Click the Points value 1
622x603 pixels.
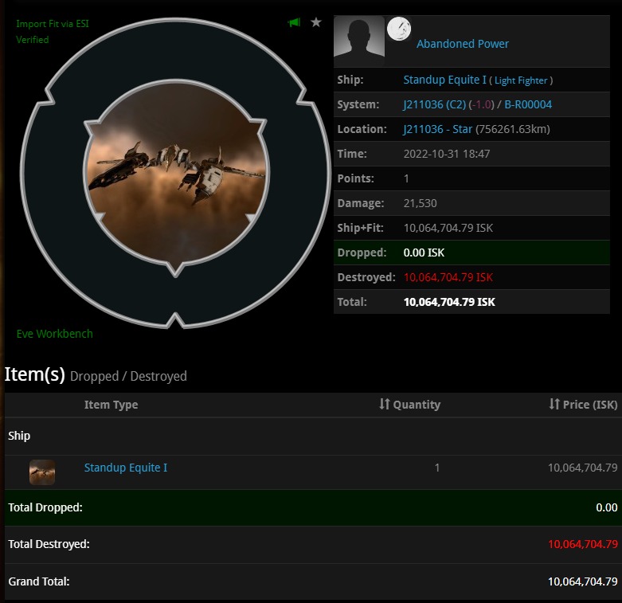[x=406, y=178]
